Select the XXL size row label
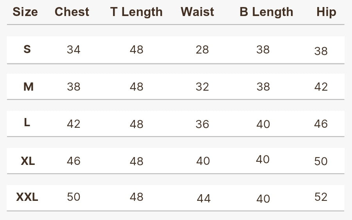This screenshot has height=220, width=352. [x=27, y=197]
